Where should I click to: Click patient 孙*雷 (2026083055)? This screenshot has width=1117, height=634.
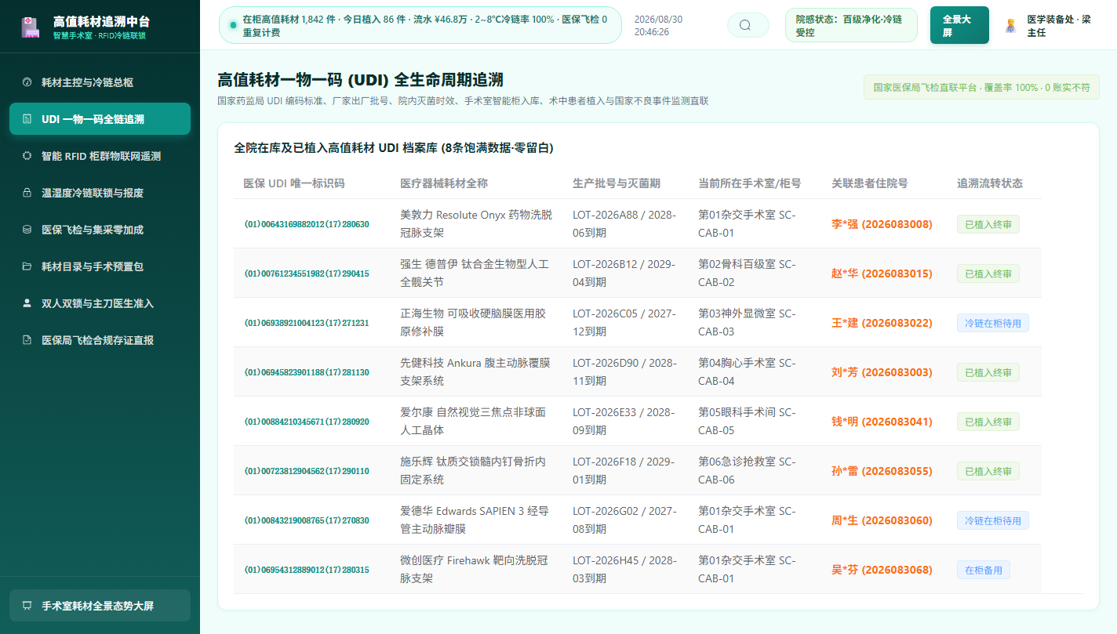(882, 471)
